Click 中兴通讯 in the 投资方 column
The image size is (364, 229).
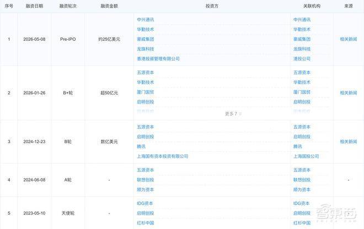(x=145, y=20)
